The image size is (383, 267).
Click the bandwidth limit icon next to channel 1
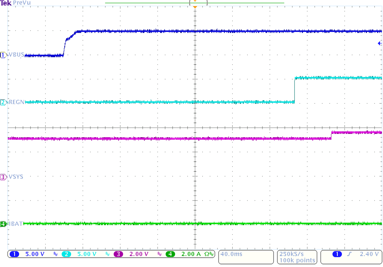(55, 254)
